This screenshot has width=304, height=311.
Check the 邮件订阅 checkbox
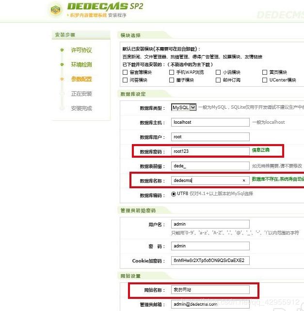(218, 80)
